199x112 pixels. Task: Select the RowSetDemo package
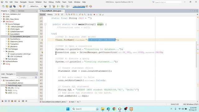tap(15, 39)
